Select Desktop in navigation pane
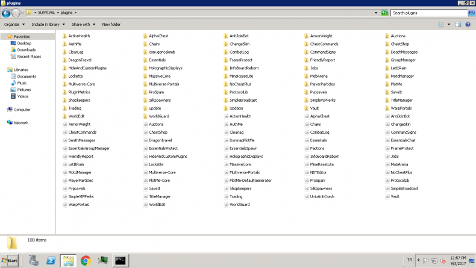Screen dimensions: 476x268 point(24,43)
